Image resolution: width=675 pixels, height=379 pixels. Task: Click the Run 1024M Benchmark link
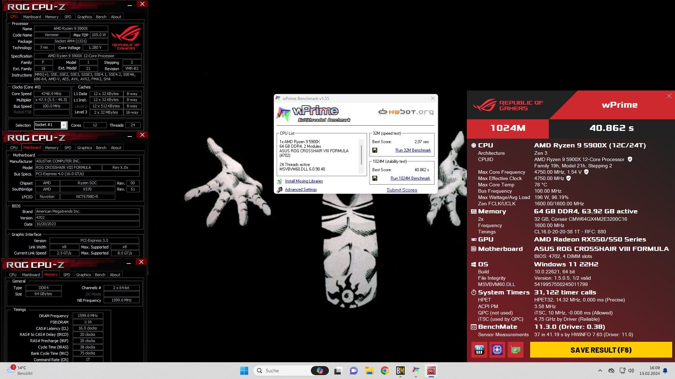[x=410, y=178]
